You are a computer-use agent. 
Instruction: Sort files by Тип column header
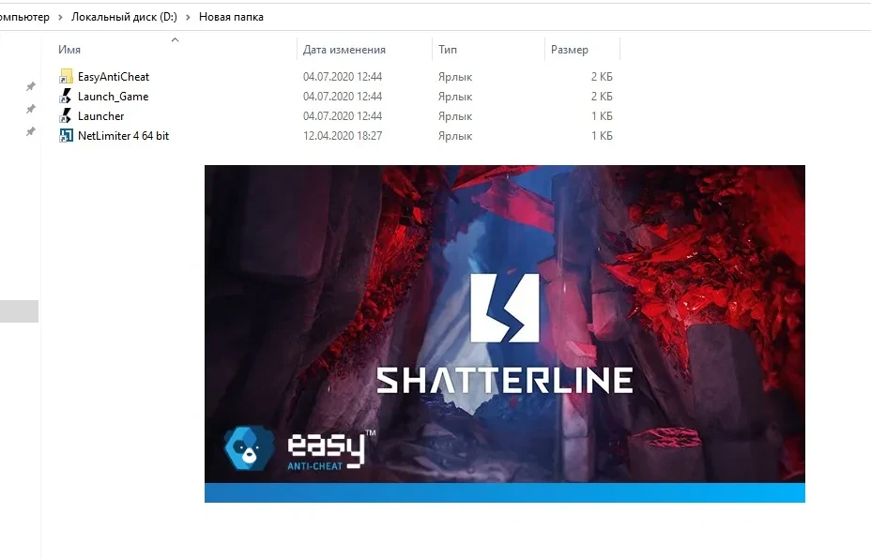(x=448, y=50)
